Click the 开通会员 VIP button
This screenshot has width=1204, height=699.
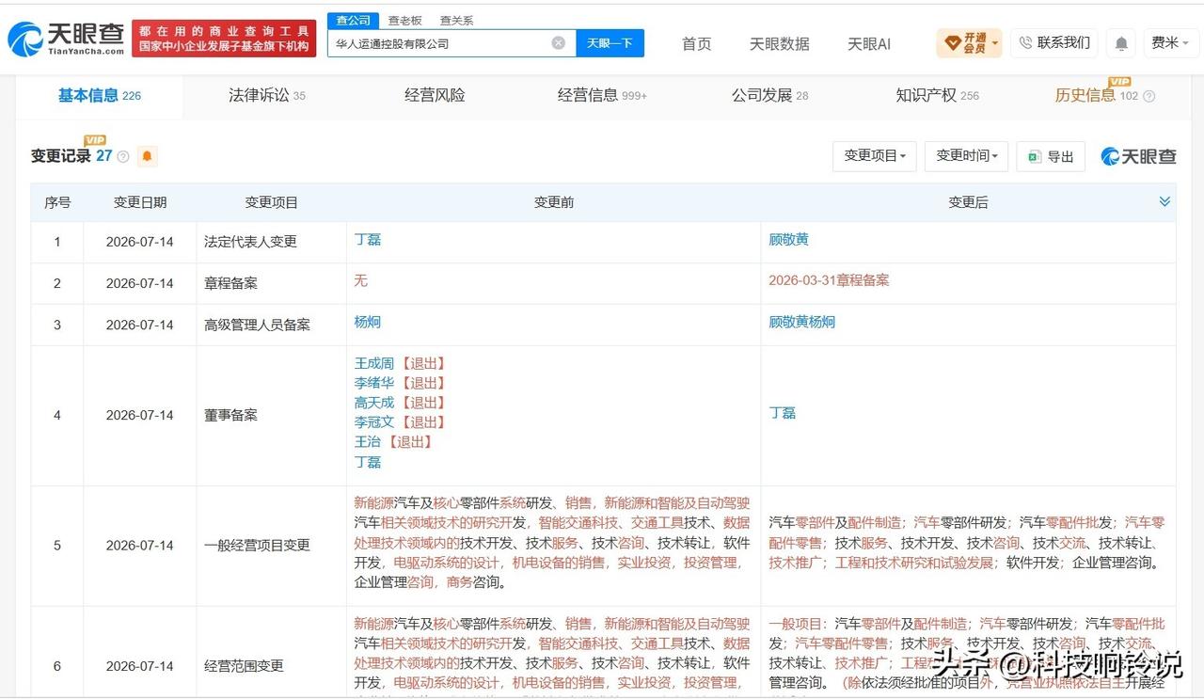[x=970, y=42]
